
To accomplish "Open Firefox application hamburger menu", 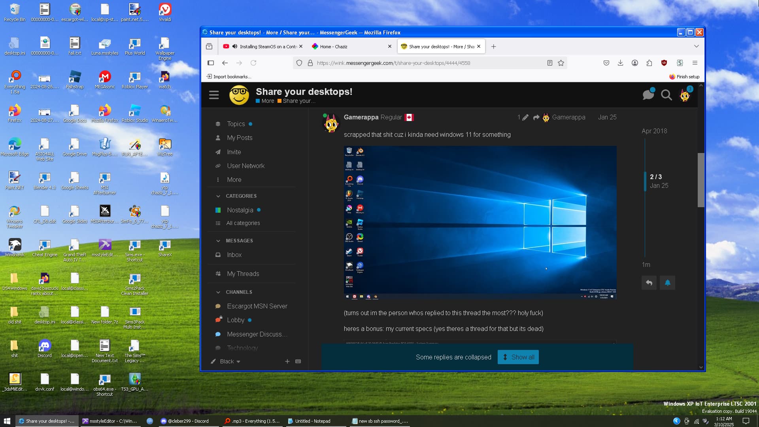I will click(x=695, y=63).
